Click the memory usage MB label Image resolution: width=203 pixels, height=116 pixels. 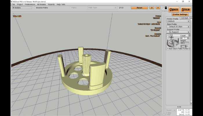pos(17,16)
